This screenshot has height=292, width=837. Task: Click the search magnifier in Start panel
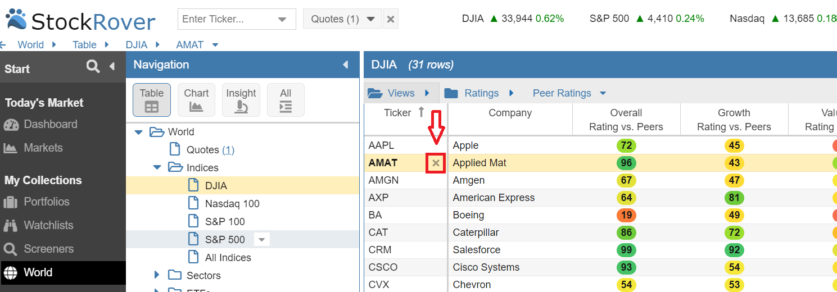tap(93, 67)
